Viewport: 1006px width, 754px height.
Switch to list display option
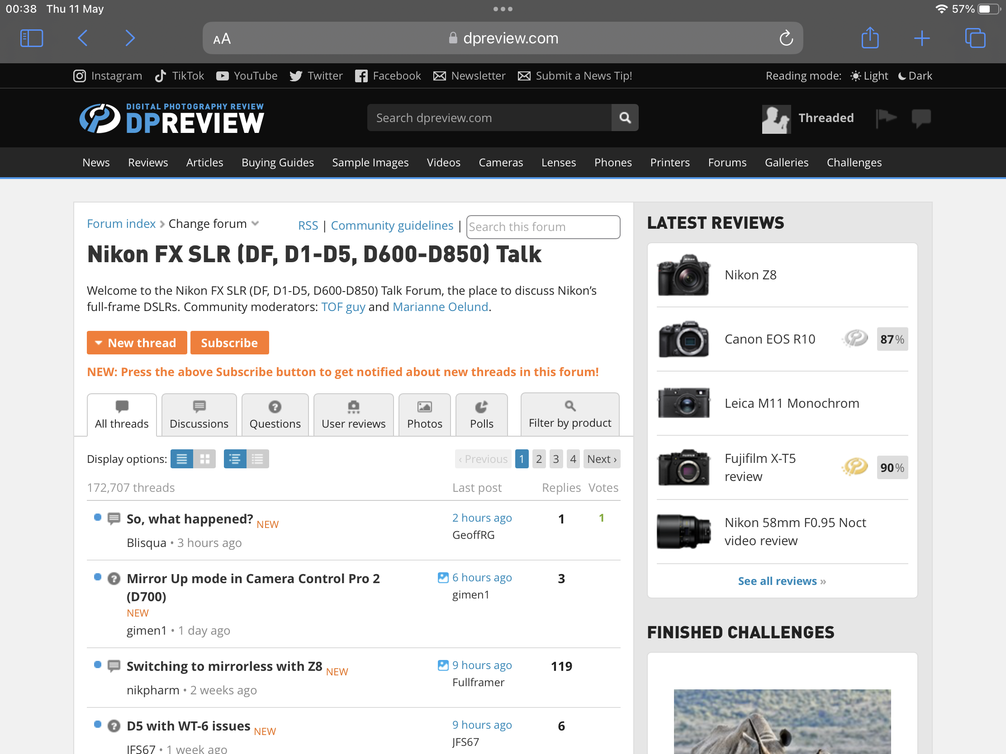[181, 459]
